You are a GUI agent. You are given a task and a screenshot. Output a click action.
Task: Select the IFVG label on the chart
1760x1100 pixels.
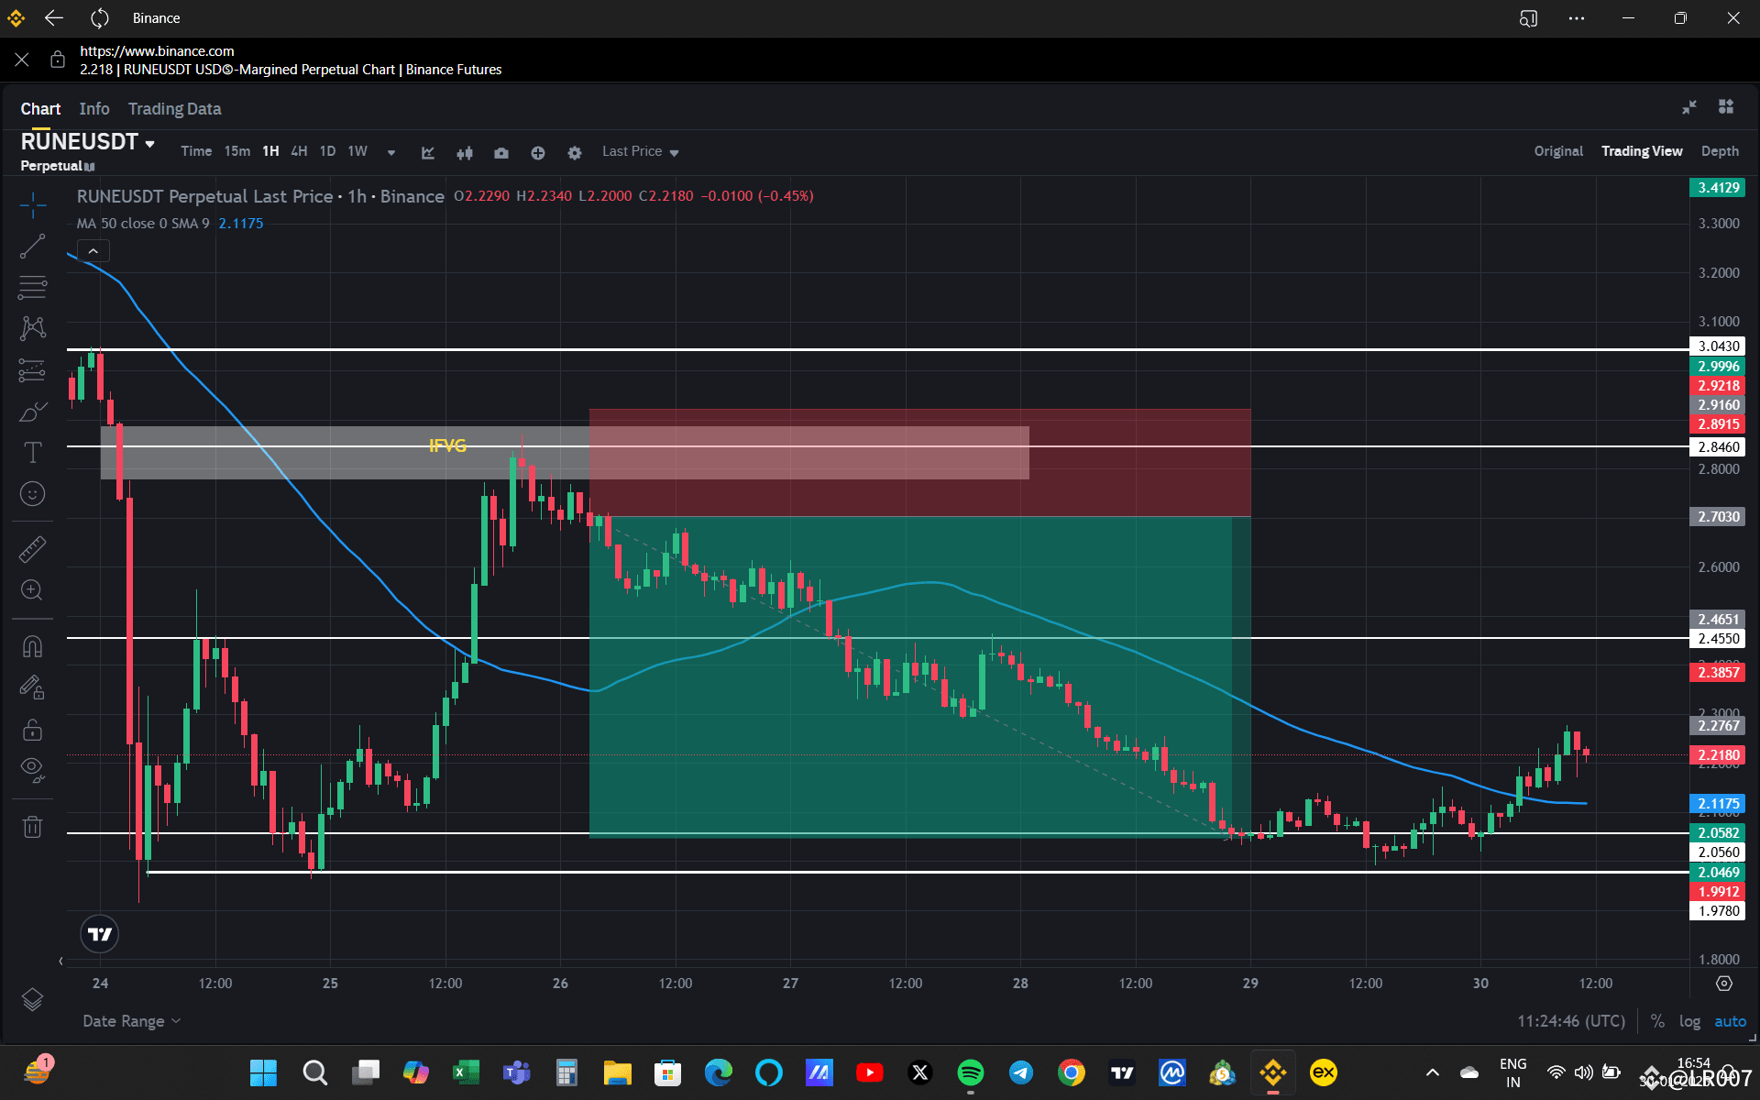click(x=447, y=445)
